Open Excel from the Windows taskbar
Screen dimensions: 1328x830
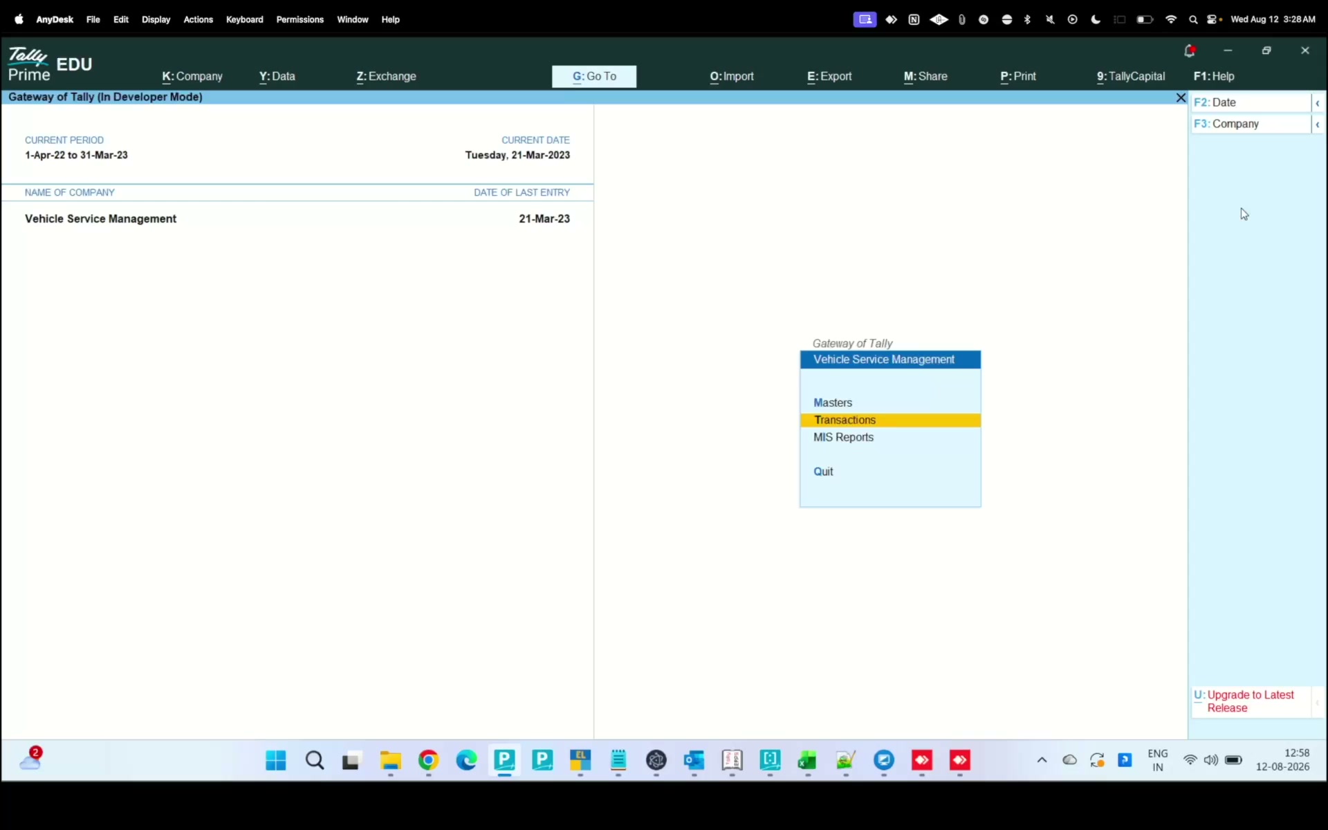pos(807,760)
